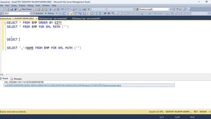Uncomment the selected lines icon
Screen dimensions: 211x119
[100, 14]
